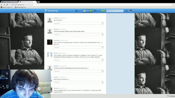This screenshot has width=175, height=98.
Task: Click sender name above 'Блин. Проклятый формспринг' question
Action: click(57, 40)
